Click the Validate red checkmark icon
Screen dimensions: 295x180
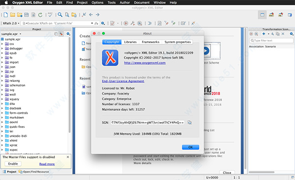[113, 23]
